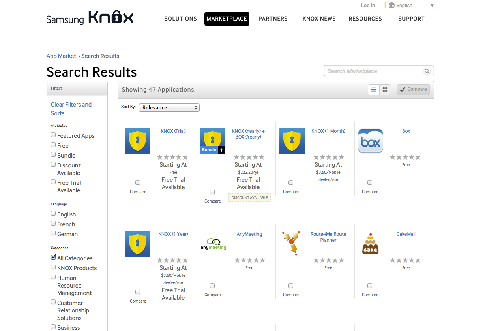Open the Sort By Relevance dropdown

pyautogui.click(x=169, y=107)
